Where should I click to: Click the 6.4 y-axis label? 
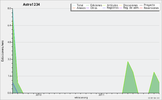[9, 25]
